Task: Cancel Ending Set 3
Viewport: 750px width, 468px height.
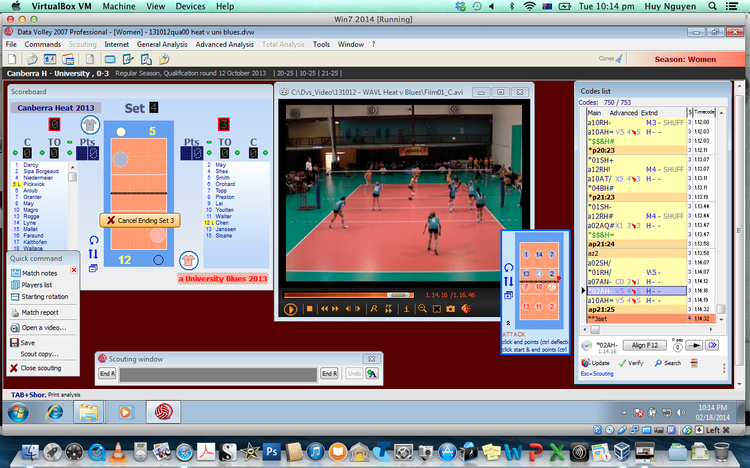Action: click(140, 221)
